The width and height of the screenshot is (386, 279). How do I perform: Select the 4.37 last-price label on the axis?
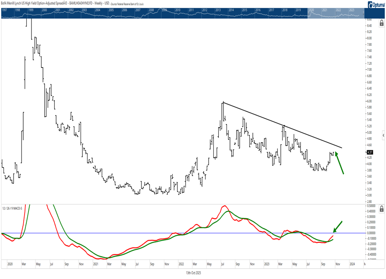click(x=369, y=153)
